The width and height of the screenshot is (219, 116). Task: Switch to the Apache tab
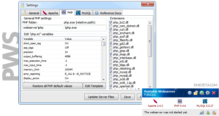[50, 13]
